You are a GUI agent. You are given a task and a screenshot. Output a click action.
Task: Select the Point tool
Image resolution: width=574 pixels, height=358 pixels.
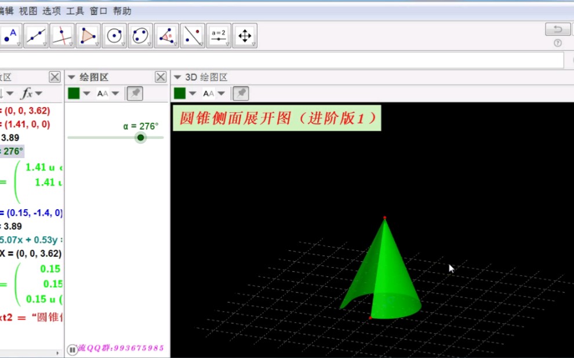click(x=10, y=35)
